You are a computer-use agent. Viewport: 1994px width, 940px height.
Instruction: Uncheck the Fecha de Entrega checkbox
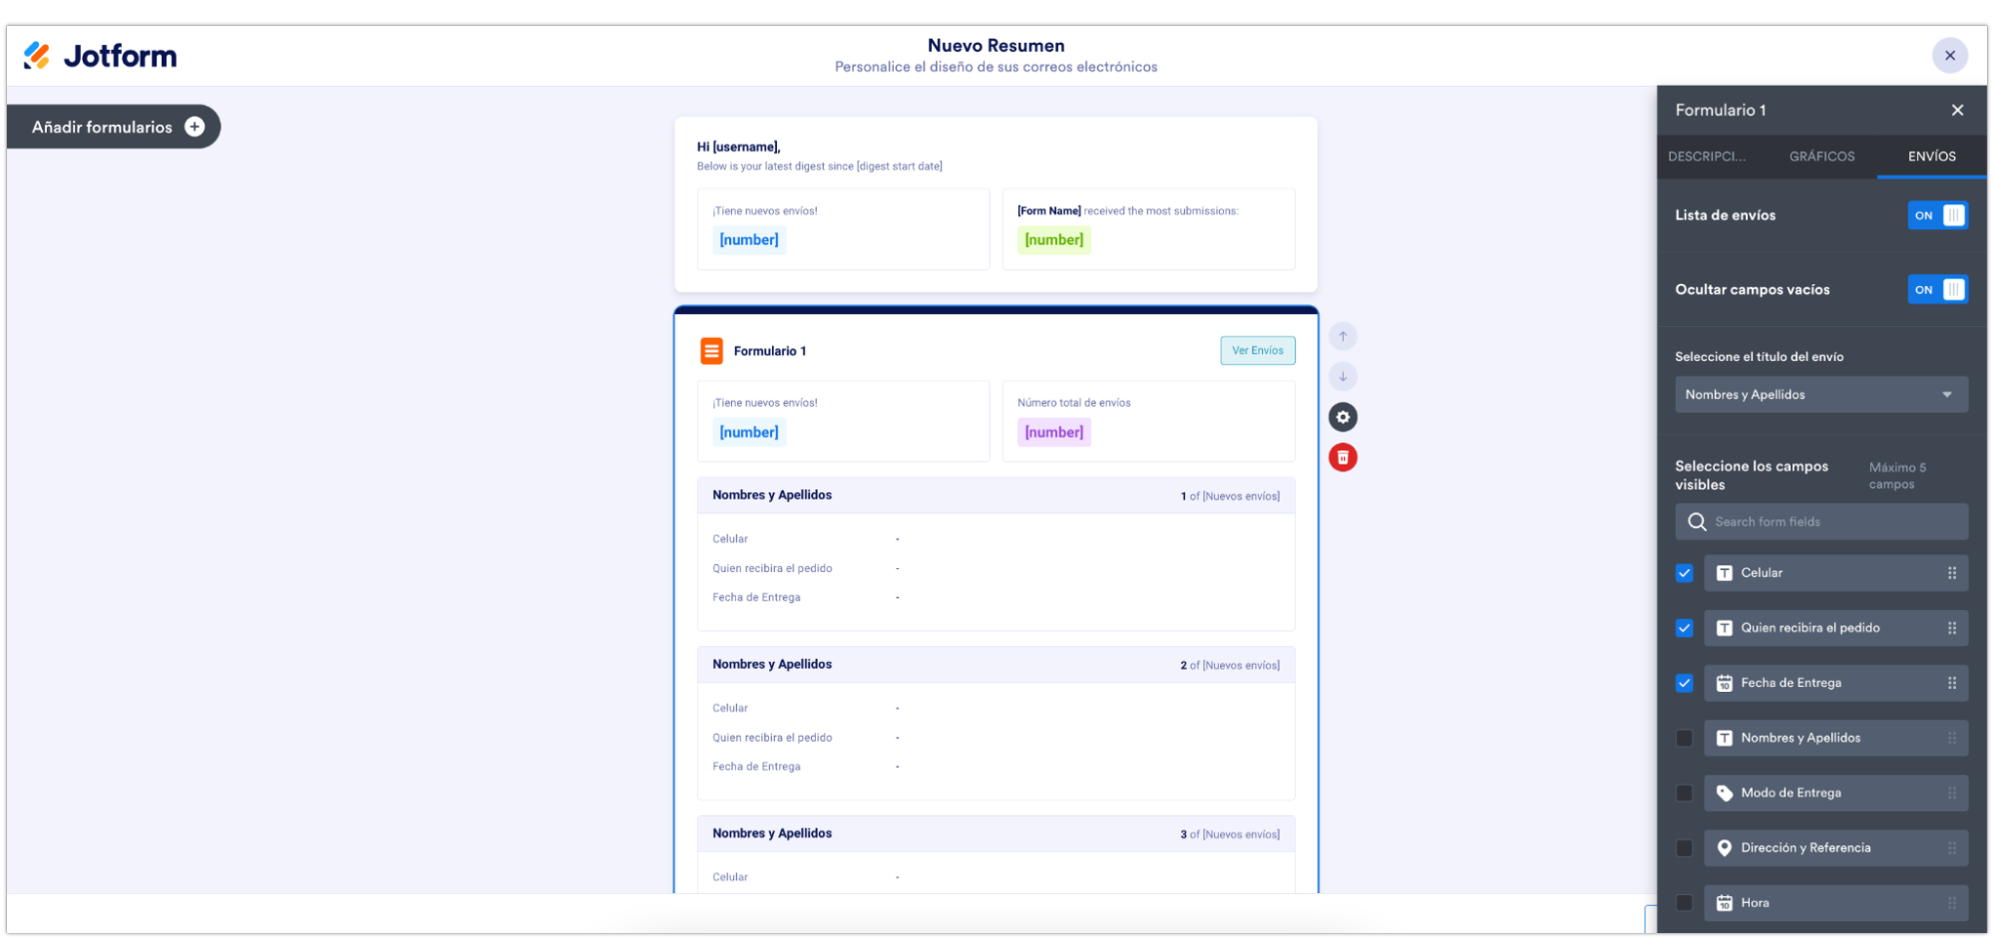point(1685,683)
